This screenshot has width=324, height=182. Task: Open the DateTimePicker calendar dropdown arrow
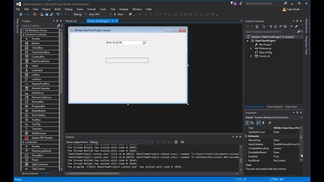[x=146, y=42]
